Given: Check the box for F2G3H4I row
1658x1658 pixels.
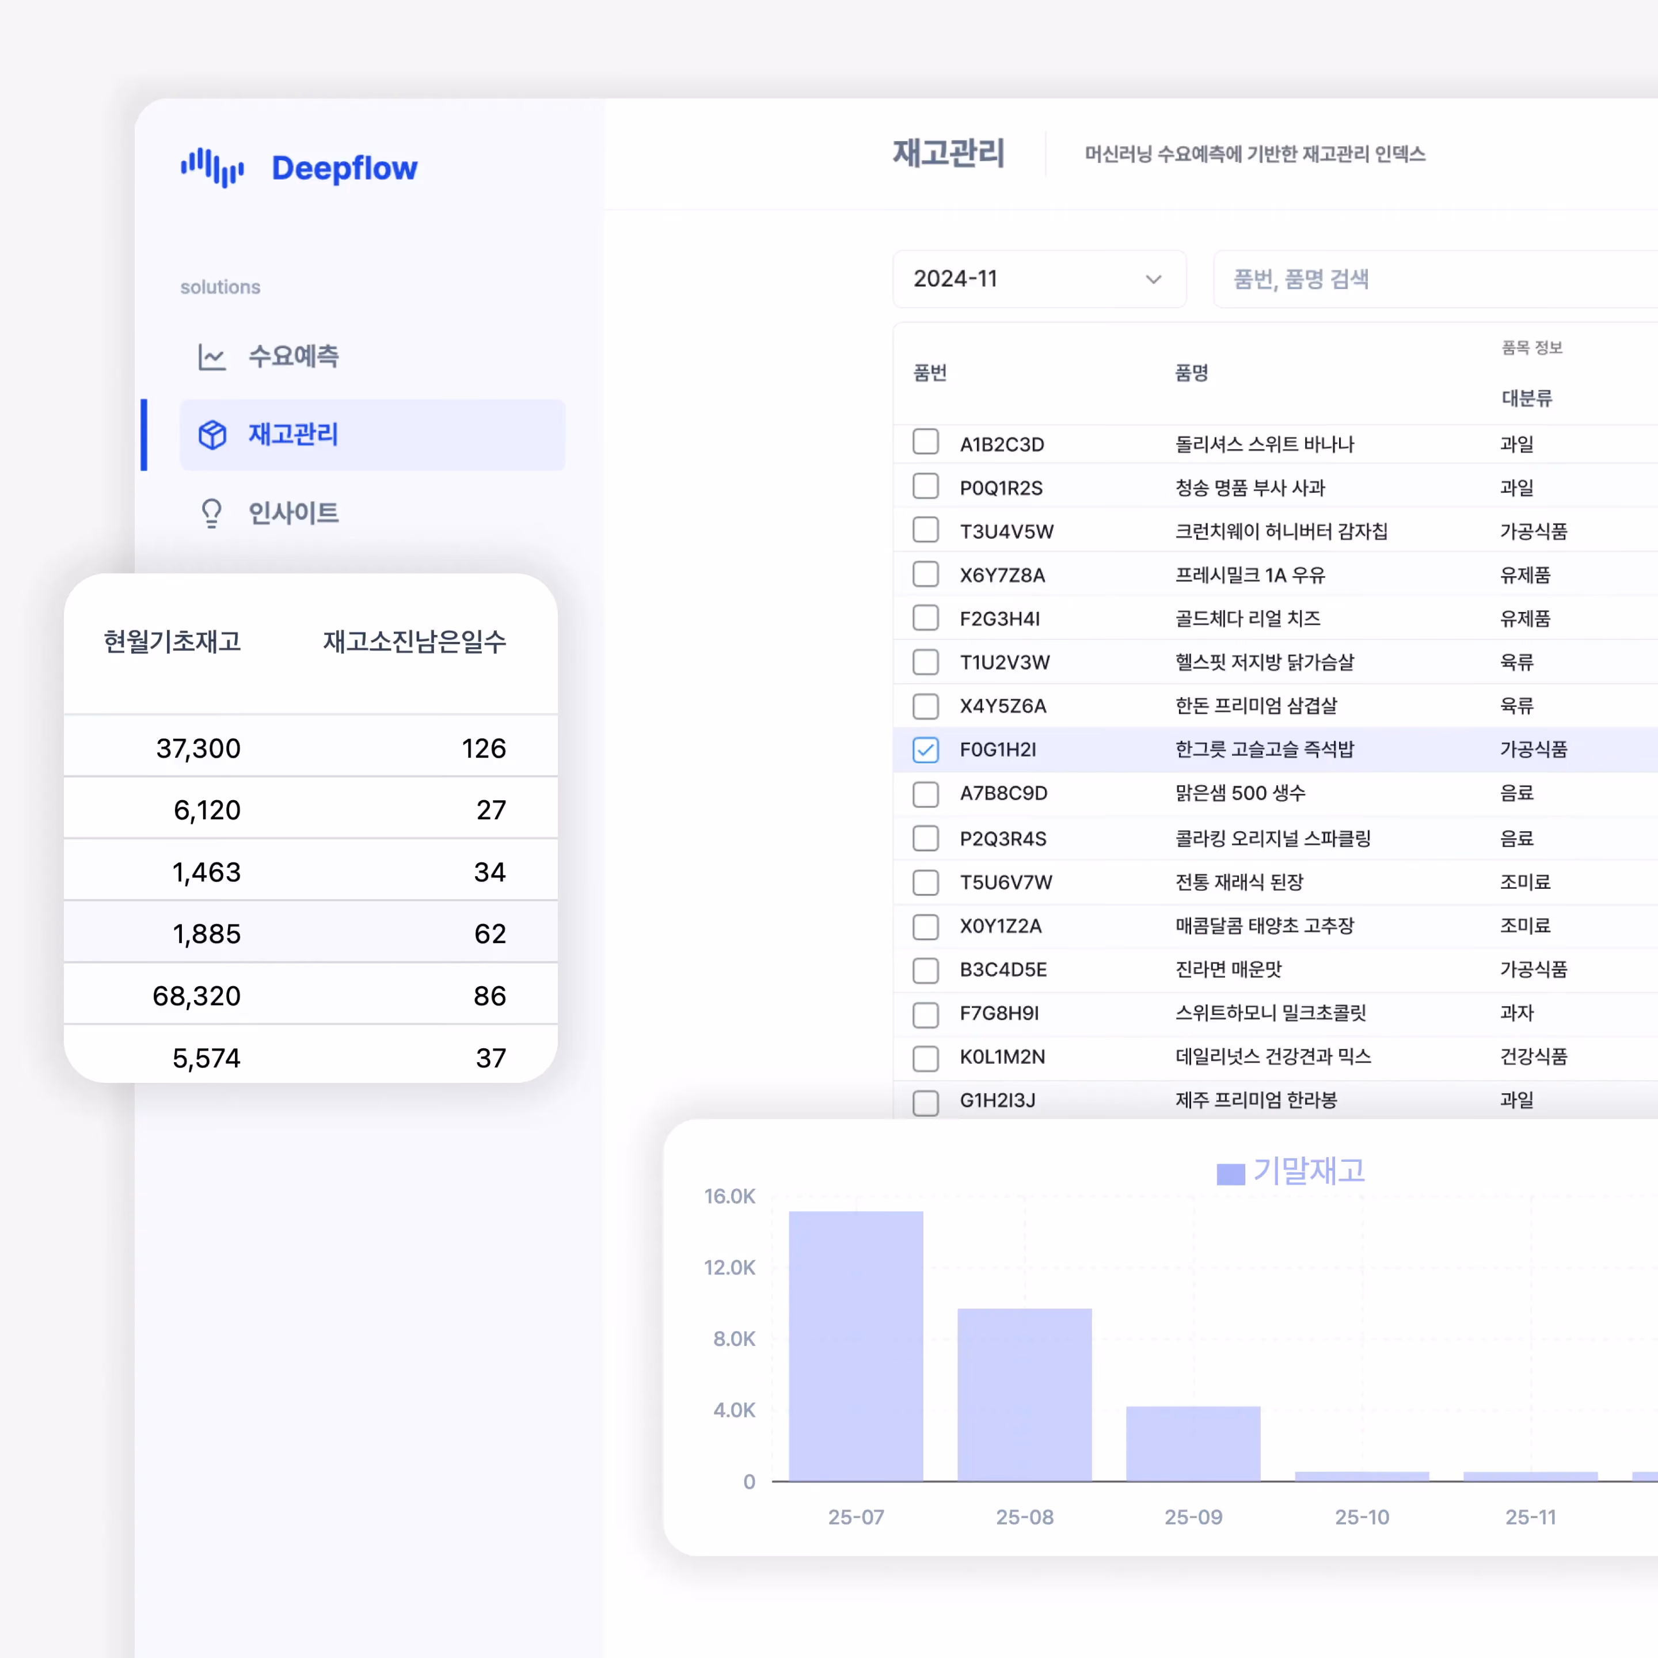Looking at the screenshot, I should pyautogui.click(x=925, y=618).
